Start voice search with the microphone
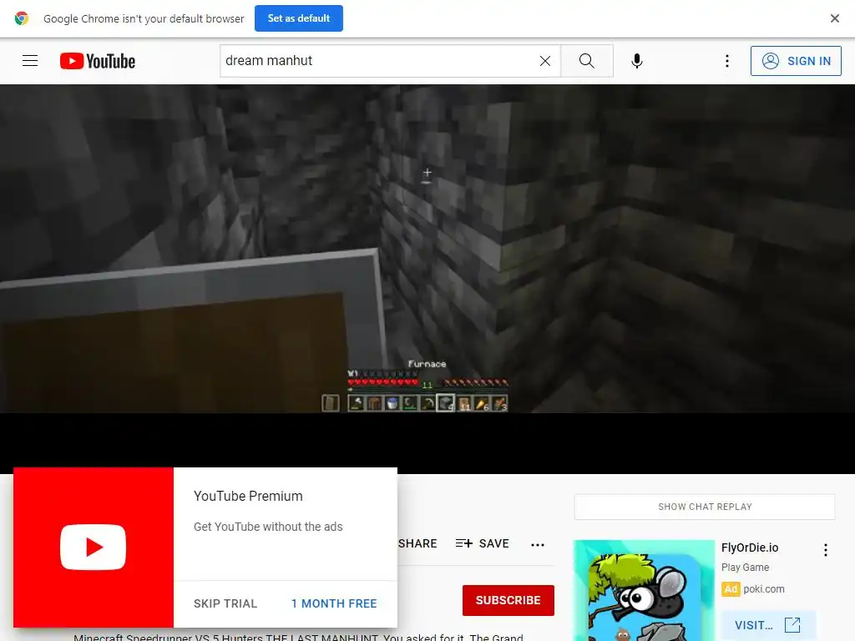The image size is (855, 641). click(x=636, y=60)
